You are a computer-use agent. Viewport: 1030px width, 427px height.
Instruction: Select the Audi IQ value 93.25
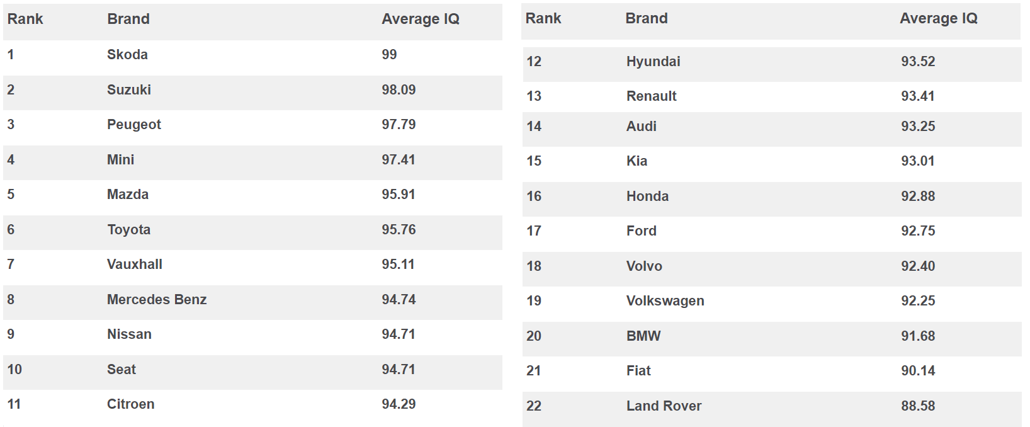tap(918, 127)
